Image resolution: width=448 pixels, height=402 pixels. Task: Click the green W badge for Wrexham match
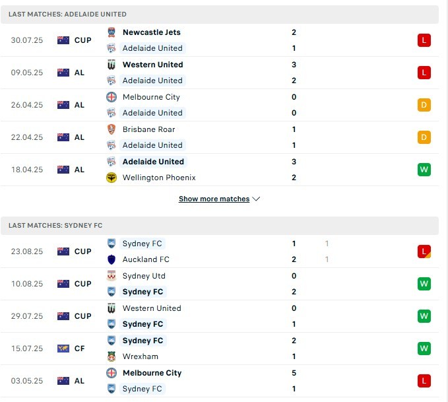pyautogui.click(x=424, y=349)
